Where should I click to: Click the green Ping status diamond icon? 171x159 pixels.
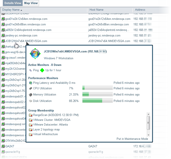point(42,70)
